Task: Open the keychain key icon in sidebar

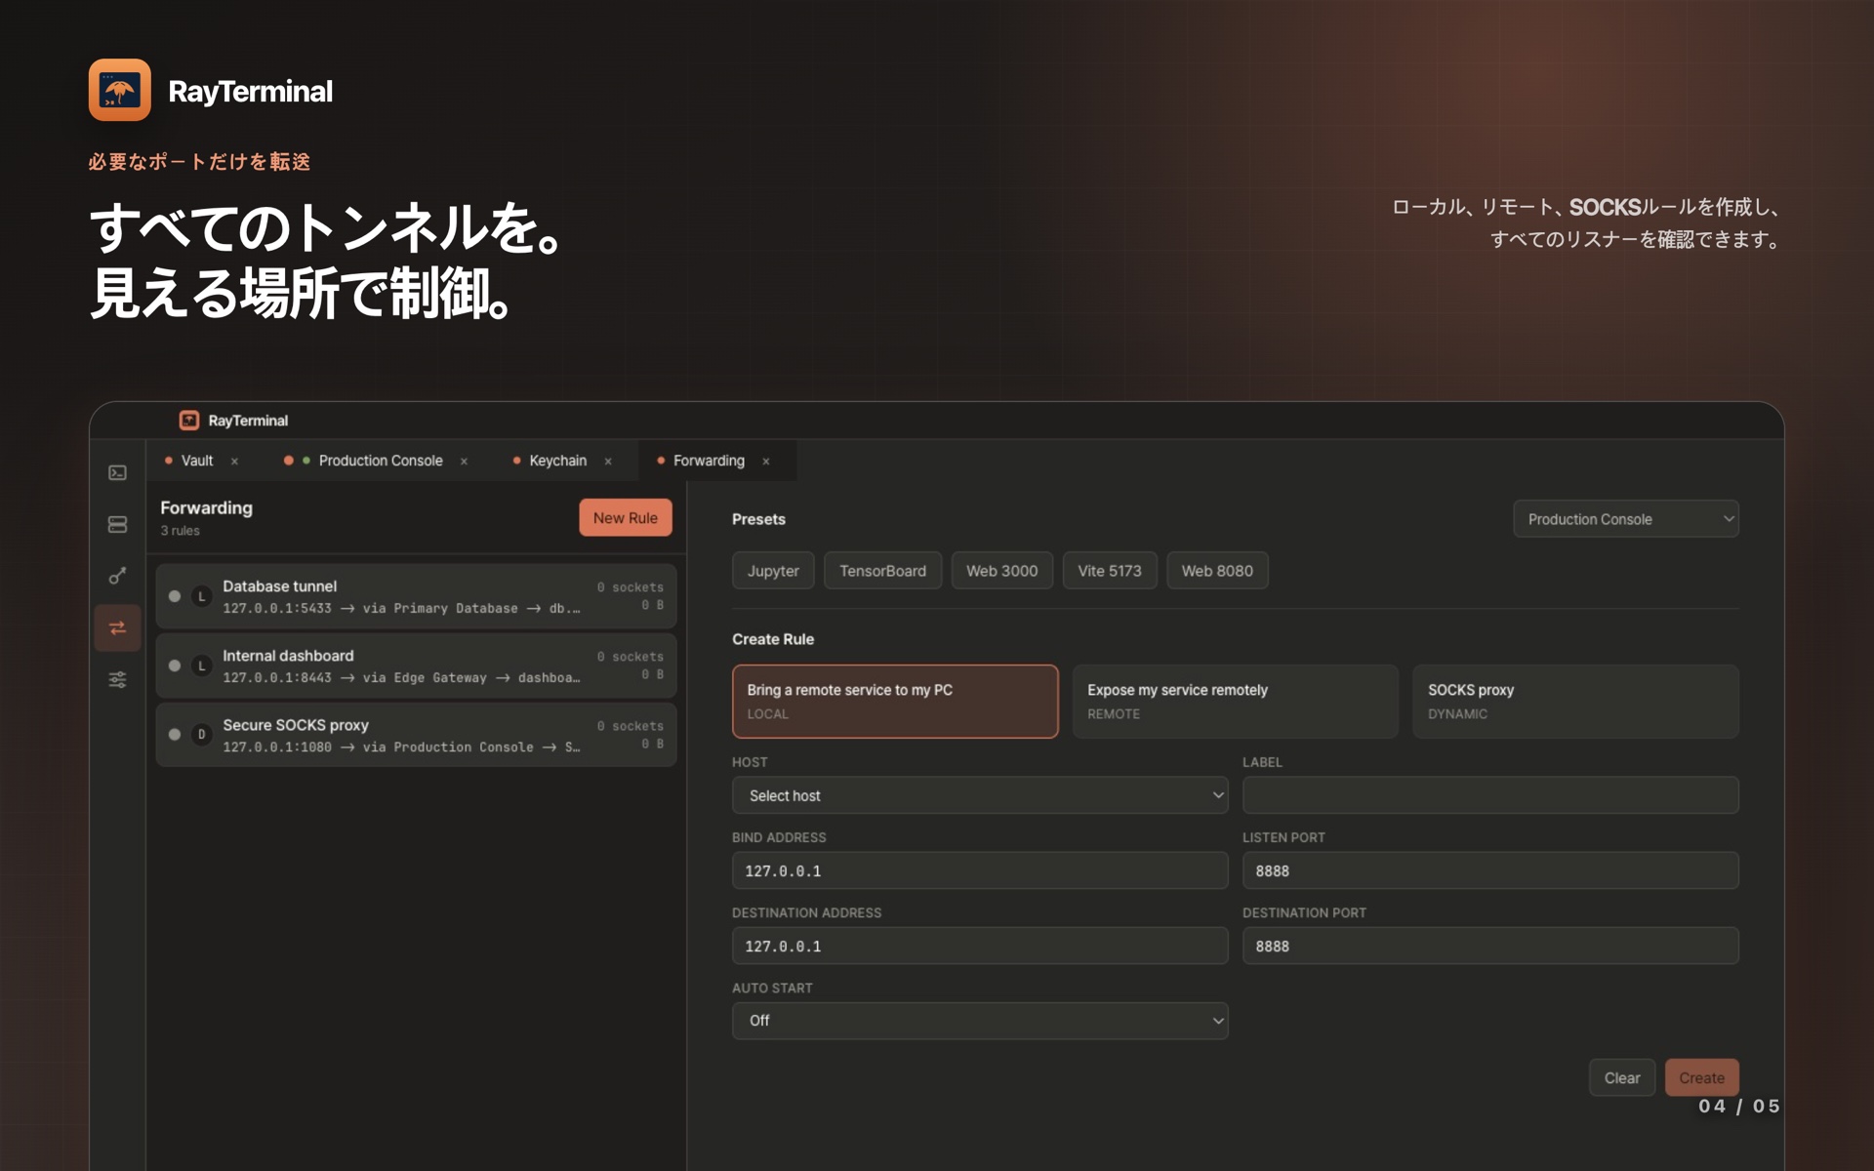Action: (x=117, y=576)
